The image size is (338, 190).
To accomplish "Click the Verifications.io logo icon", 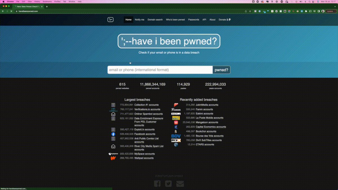I will (x=113, y=109).
